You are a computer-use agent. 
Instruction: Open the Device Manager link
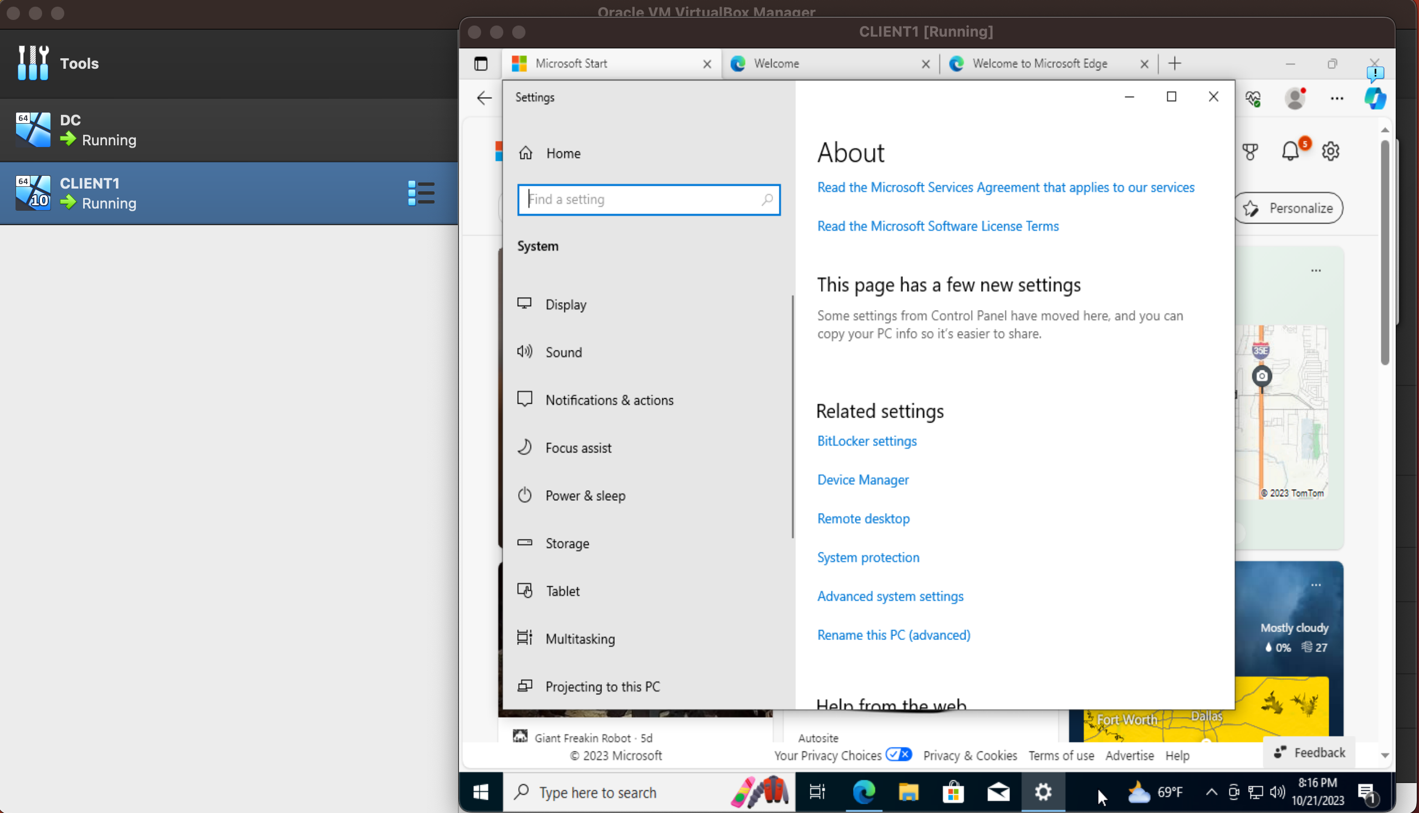tap(862, 480)
